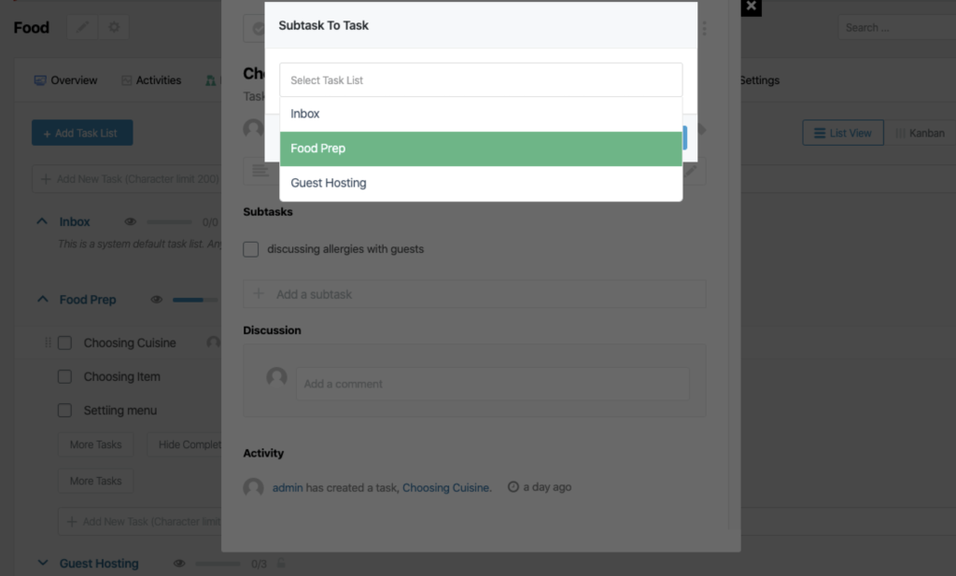Switch to the Activities tab
The image size is (956, 576).
tap(151, 80)
